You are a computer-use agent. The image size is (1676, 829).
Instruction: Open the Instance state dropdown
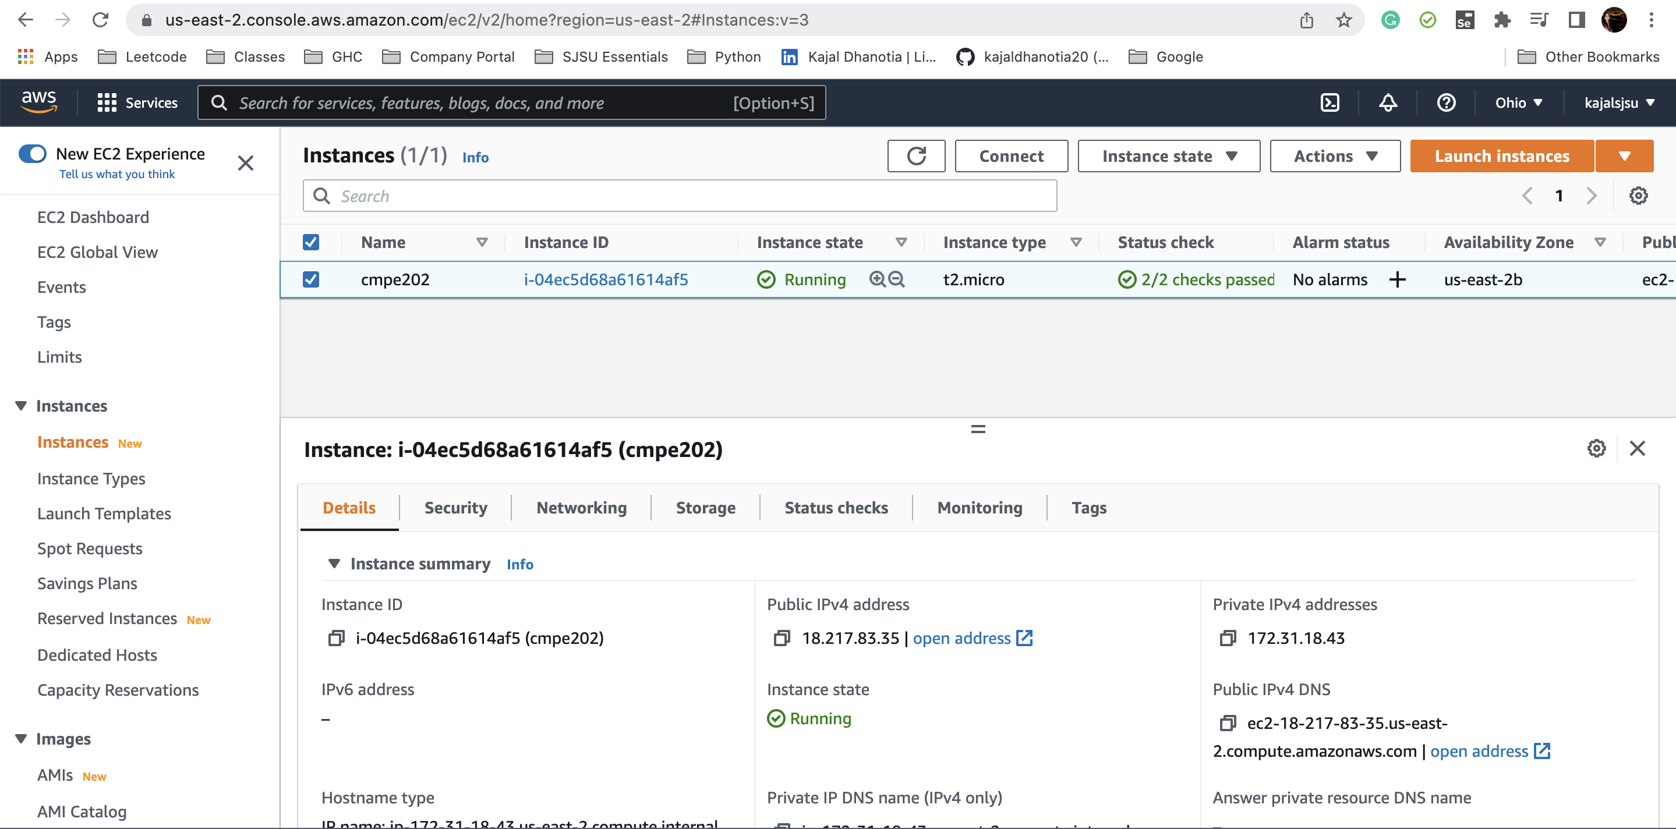pyautogui.click(x=1168, y=156)
